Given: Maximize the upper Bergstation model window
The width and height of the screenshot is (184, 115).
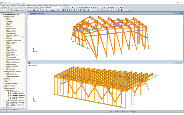Looking at the screenshot, I should [x=178, y=13].
